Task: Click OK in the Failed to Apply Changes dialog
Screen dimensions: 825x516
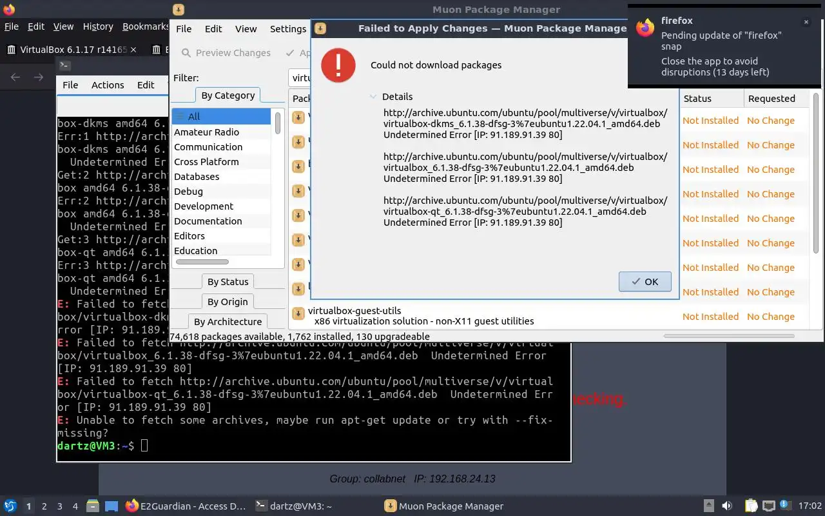Action: pos(645,281)
